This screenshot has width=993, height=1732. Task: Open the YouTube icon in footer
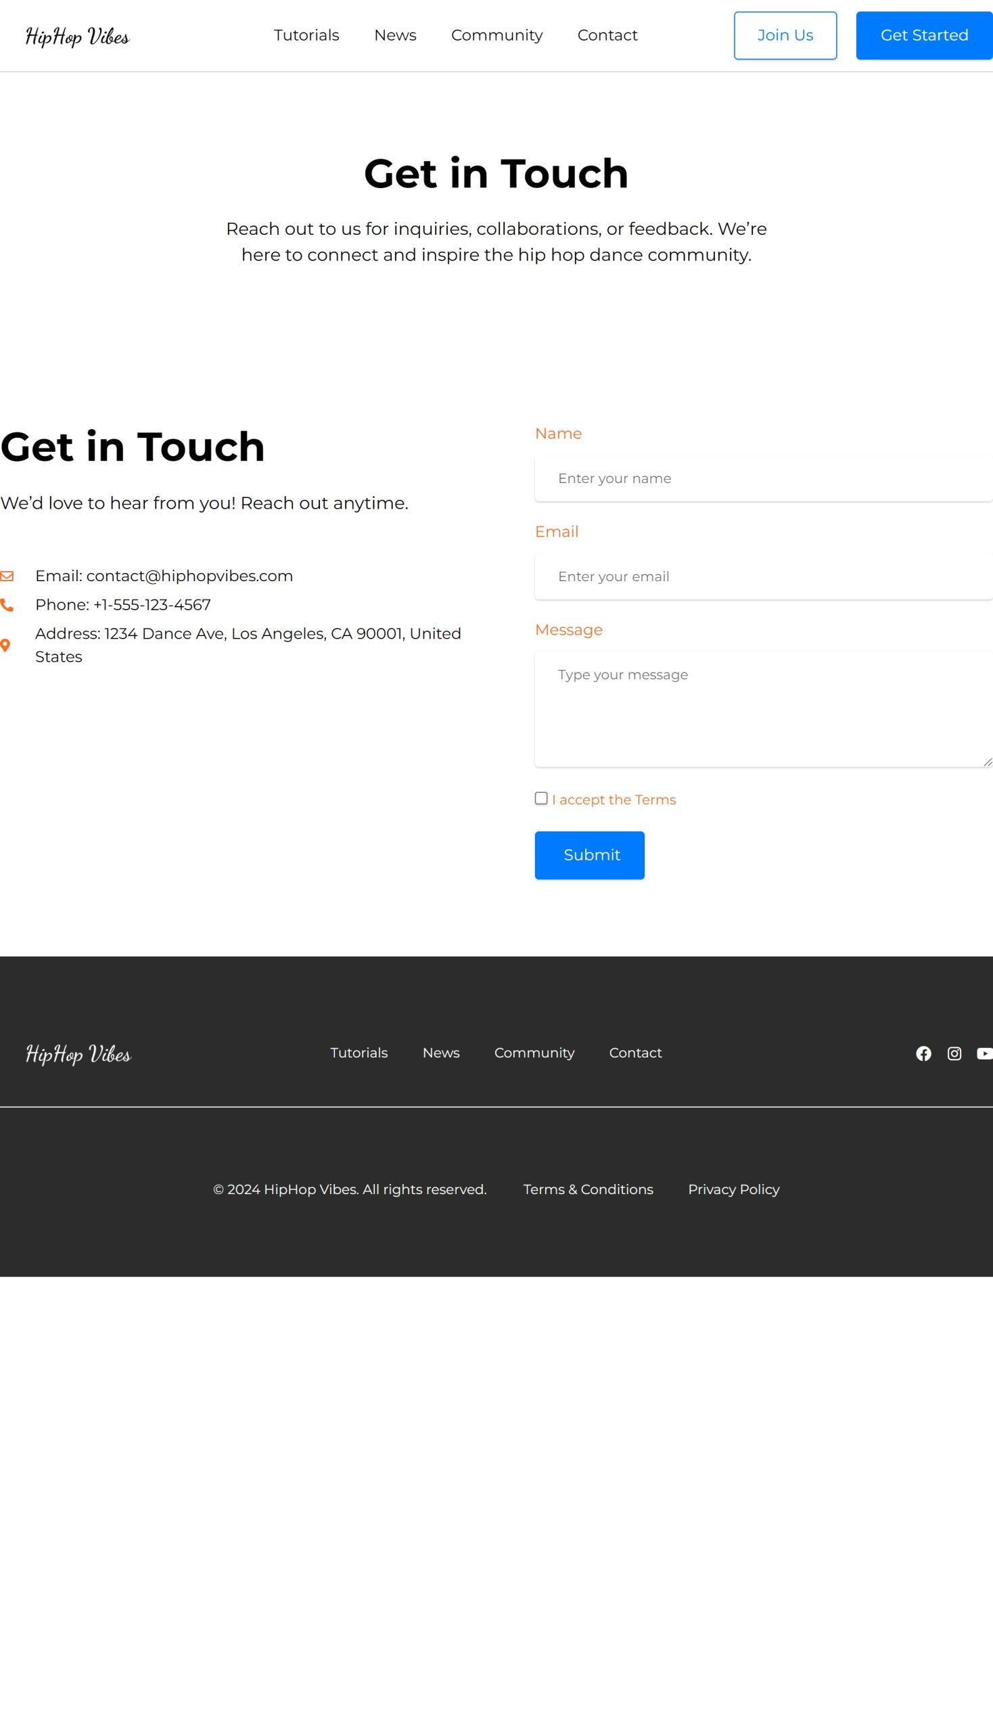coord(985,1053)
